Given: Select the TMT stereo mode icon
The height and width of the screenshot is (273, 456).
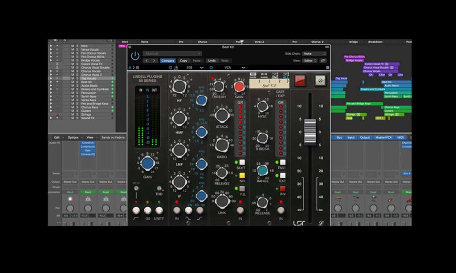Looking at the screenshot, I should pos(253,75).
